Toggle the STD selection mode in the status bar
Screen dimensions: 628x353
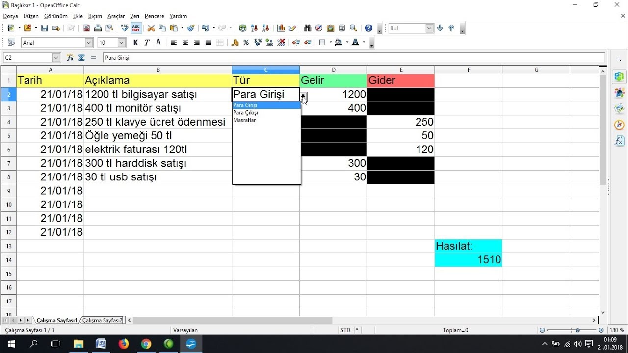(x=345, y=330)
